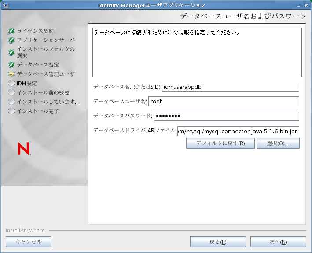Click the ライセンス契約 step label

35,31
